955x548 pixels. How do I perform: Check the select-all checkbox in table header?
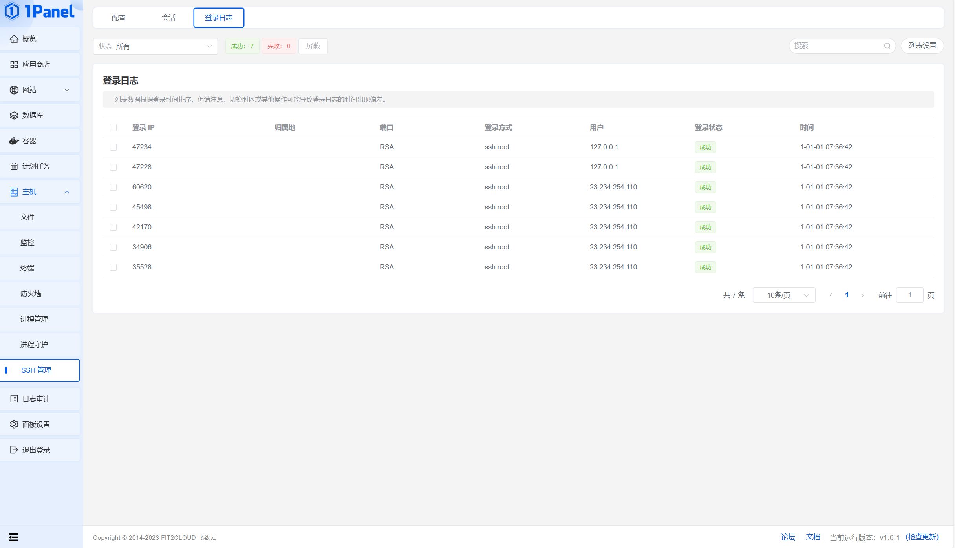[113, 127]
